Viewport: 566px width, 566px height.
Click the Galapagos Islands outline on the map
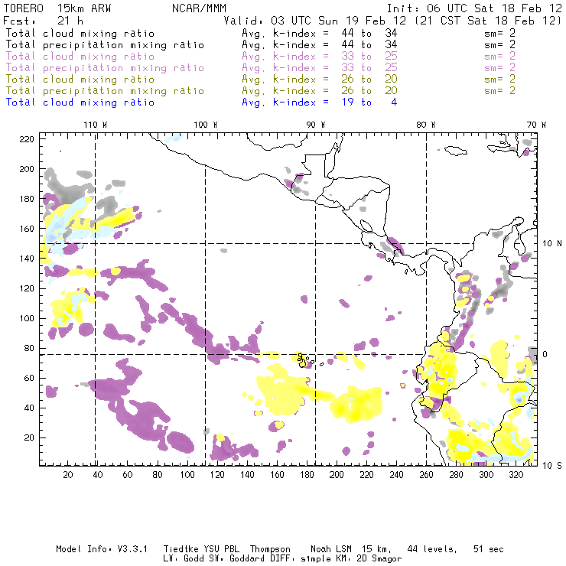[303, 358]
